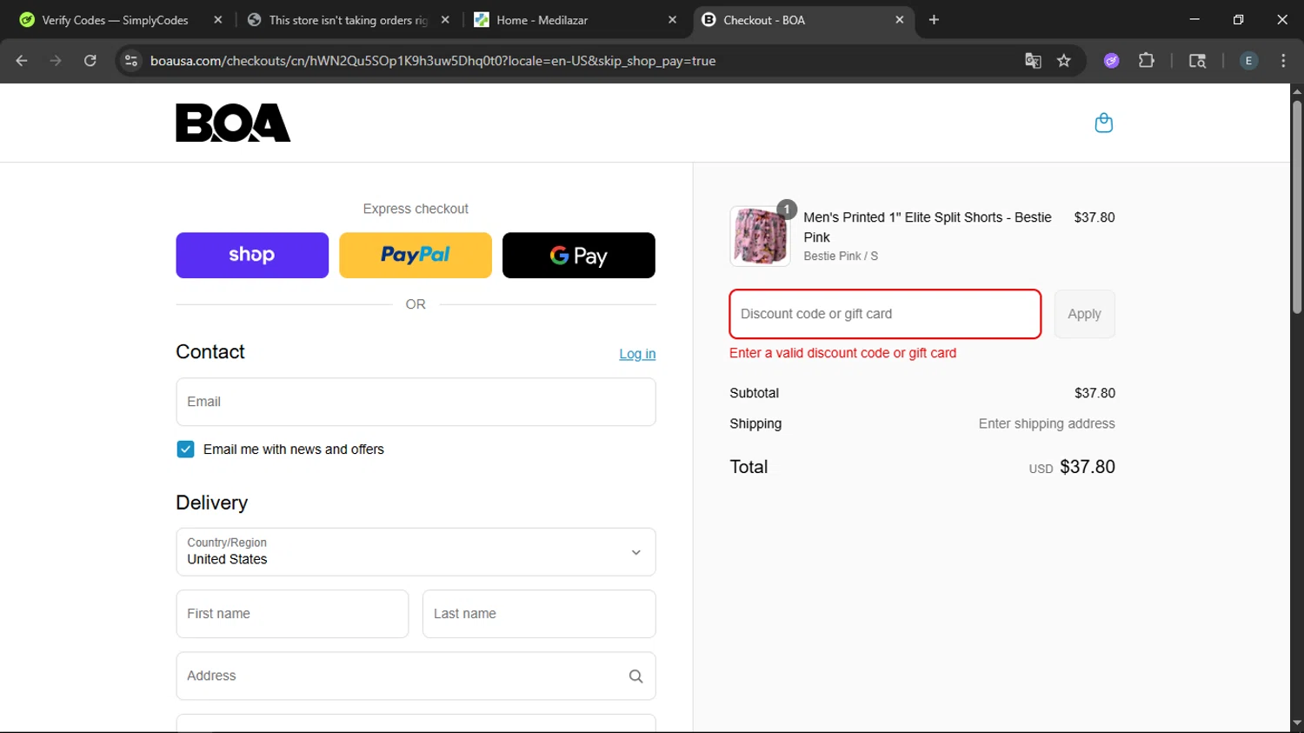
Task: Click the browser forward arrow
Action: click(56, 61)
